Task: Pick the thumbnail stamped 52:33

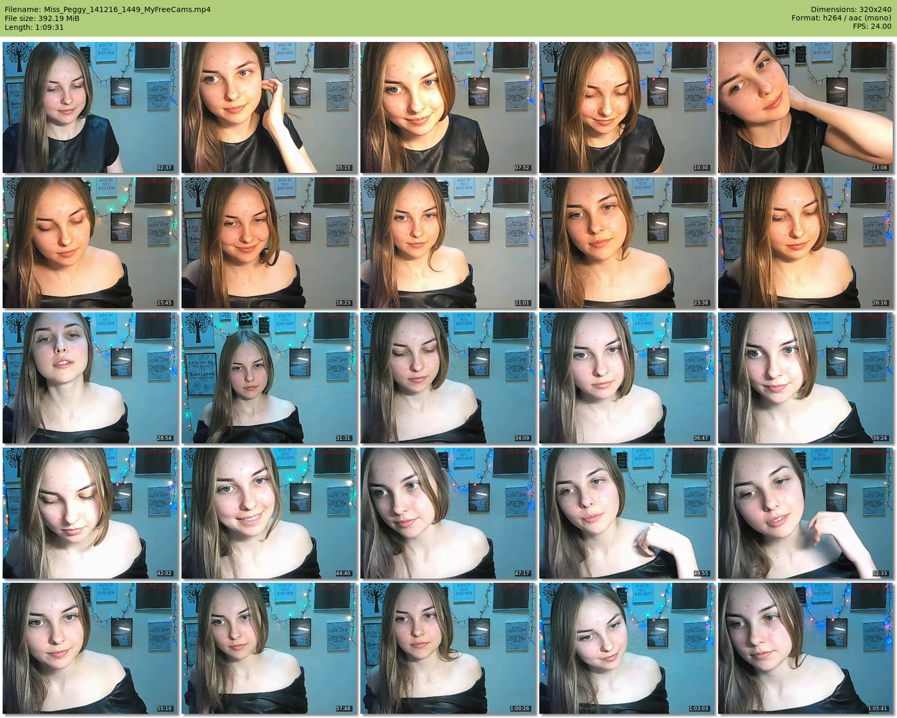Action: (806, 513)
